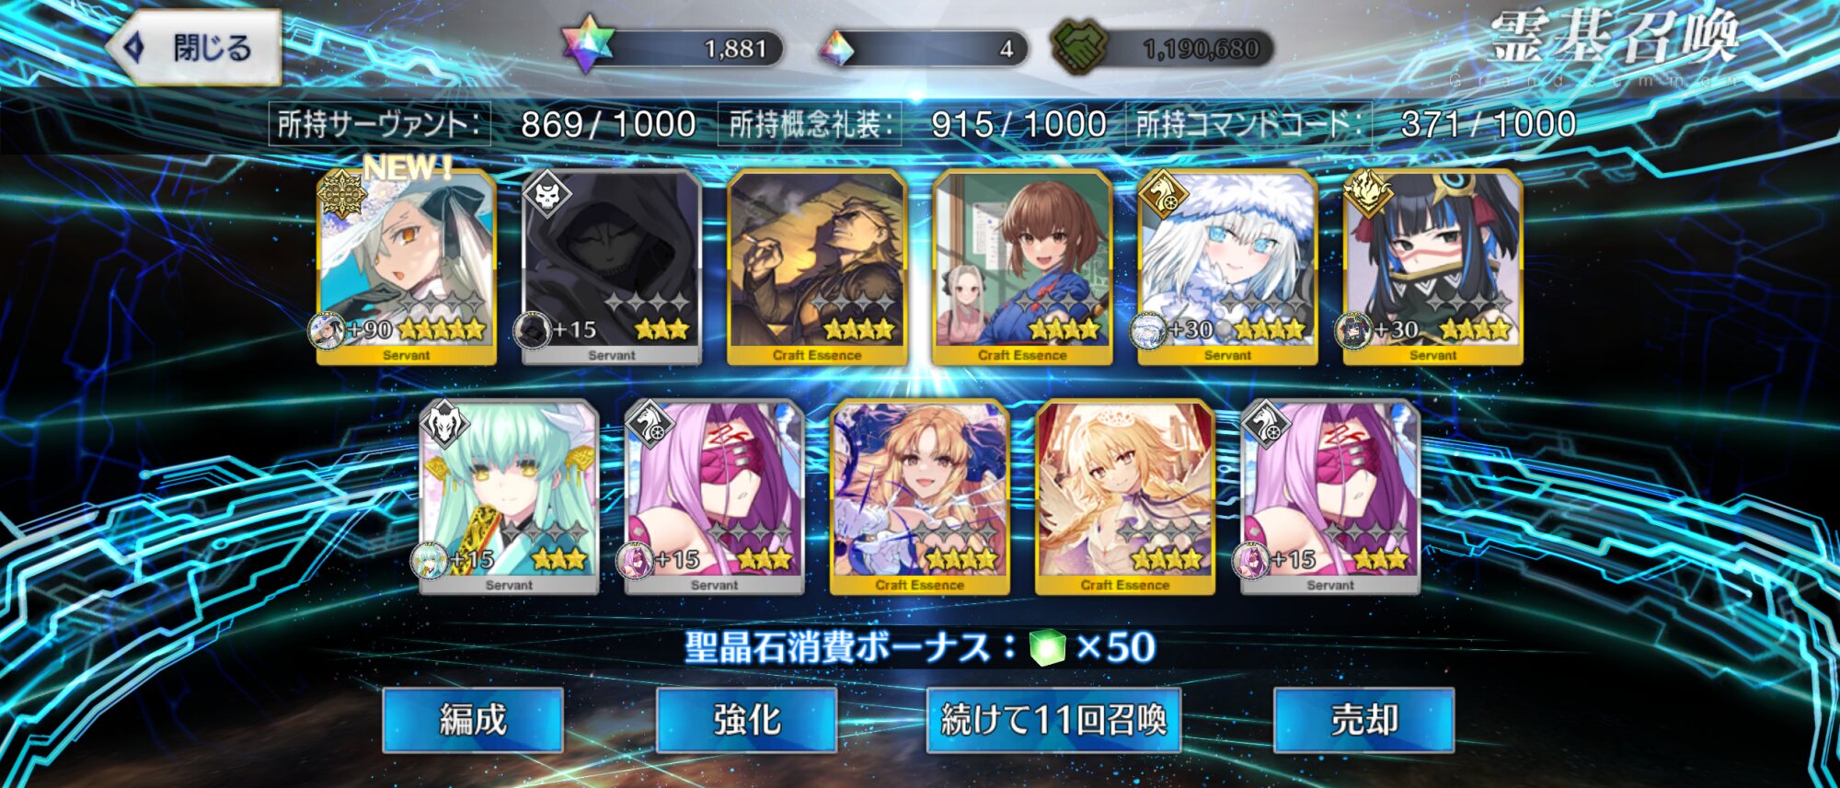The width and height of the screenshot is (1840, 788).
Task: Click the 所持サーヴァント count label
Action: click(379, 124)
